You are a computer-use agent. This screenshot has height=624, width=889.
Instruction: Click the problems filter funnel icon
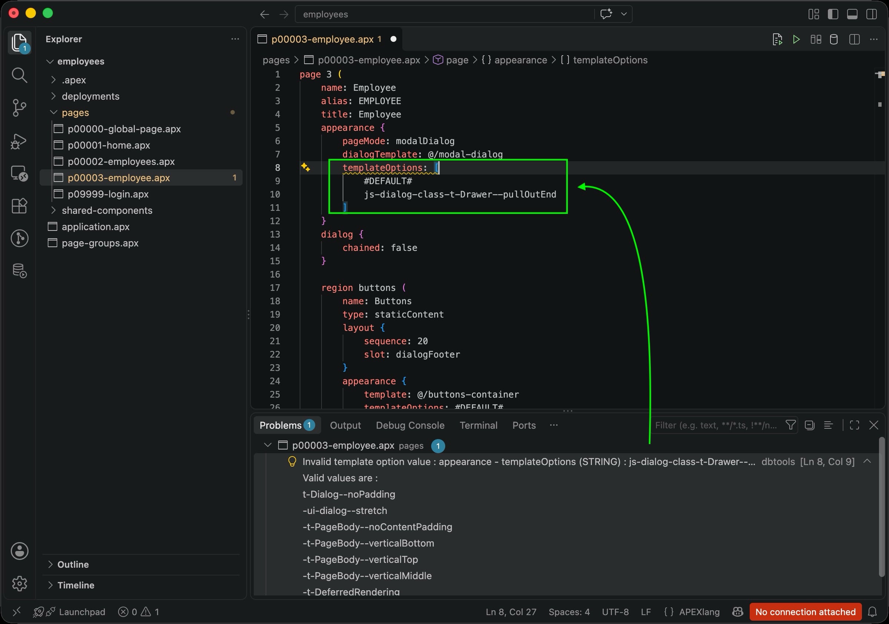[790, 425]
